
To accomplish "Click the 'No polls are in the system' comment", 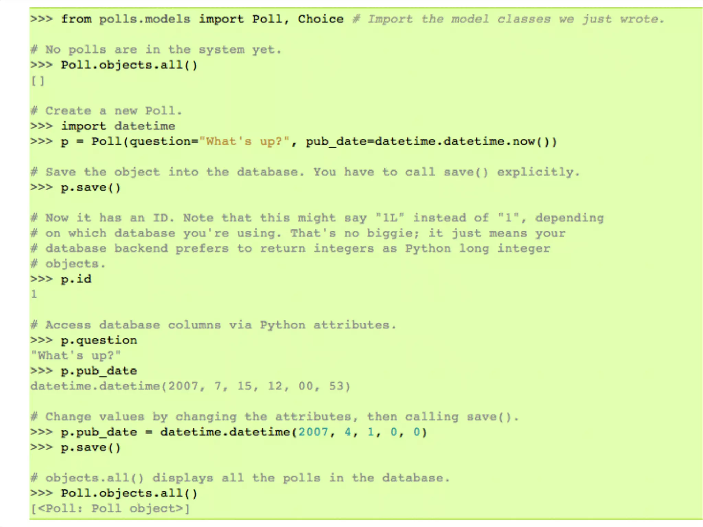I will pyautogui.click(x=156, y=50).
